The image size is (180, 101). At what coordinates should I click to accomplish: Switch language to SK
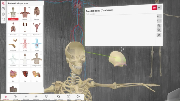point(159,8)
